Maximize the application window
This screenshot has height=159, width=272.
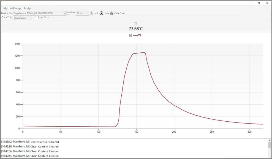click(259, 3)
